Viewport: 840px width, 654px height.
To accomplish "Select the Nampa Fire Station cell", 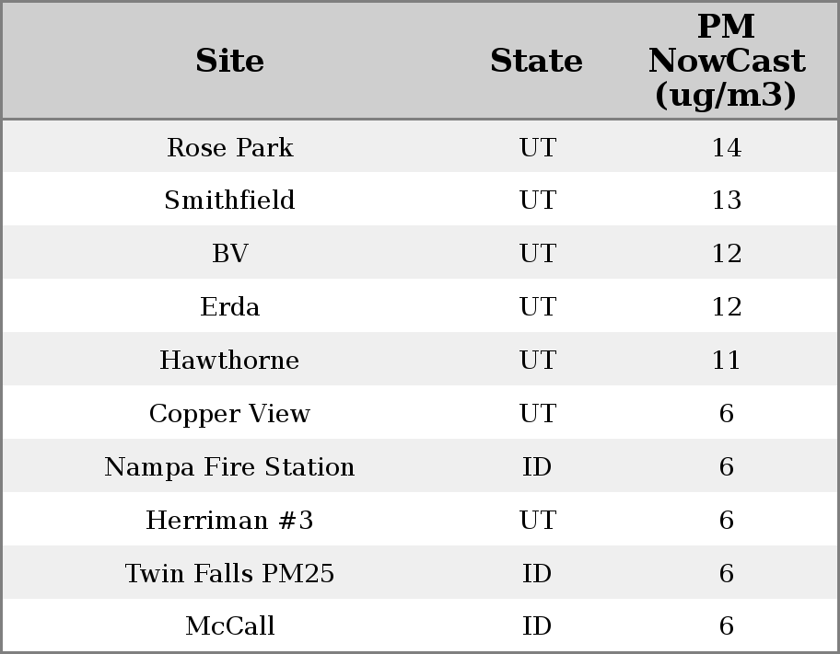I will click(x=229, y=467).
